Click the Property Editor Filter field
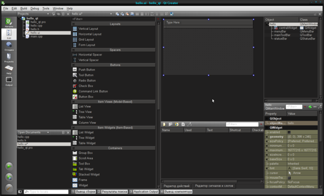The image size is (324, 196). [294, 107]
